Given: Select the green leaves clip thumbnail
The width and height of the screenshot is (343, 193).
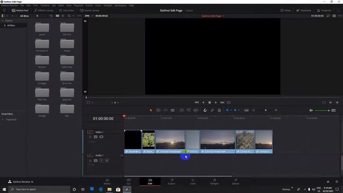Looking at the screenshot, I should tap(148, 140).
